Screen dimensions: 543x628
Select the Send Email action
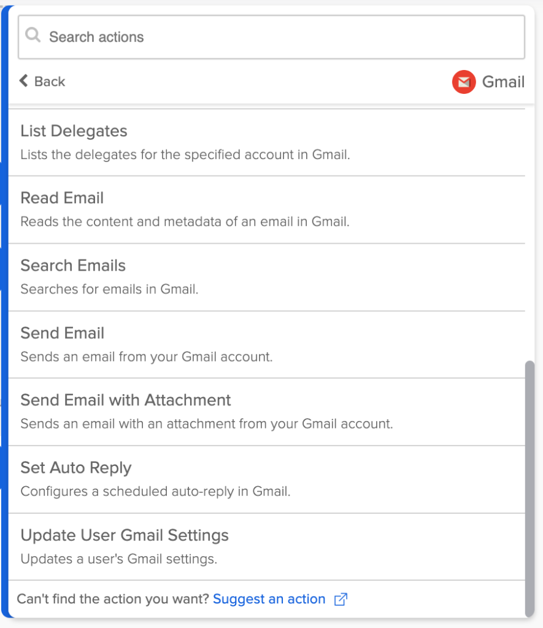(267, 344)
